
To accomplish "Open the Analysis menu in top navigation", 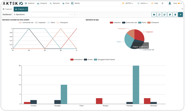I will pos(42,3).
